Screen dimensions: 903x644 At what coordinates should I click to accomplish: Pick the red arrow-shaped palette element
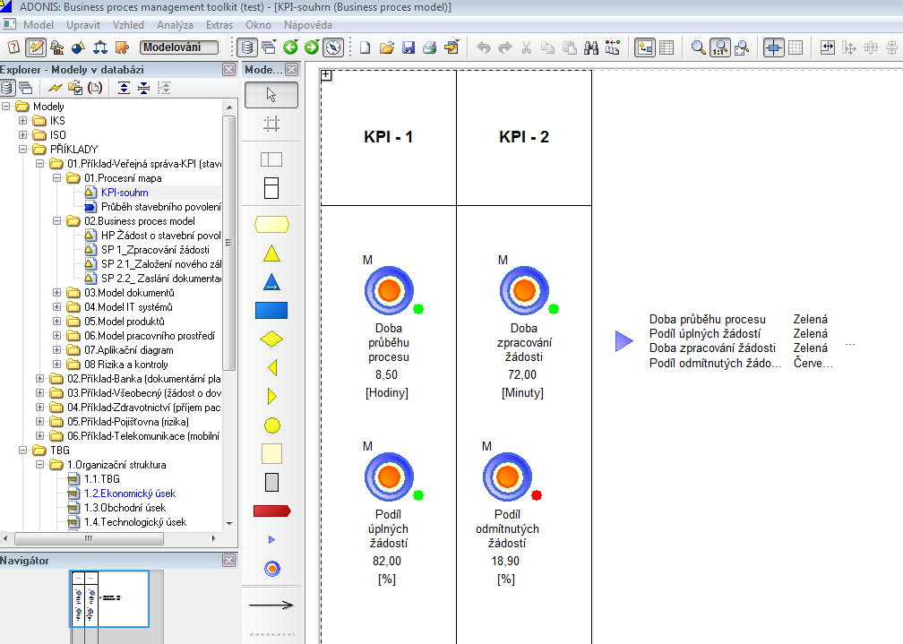[x=271, y=511]
